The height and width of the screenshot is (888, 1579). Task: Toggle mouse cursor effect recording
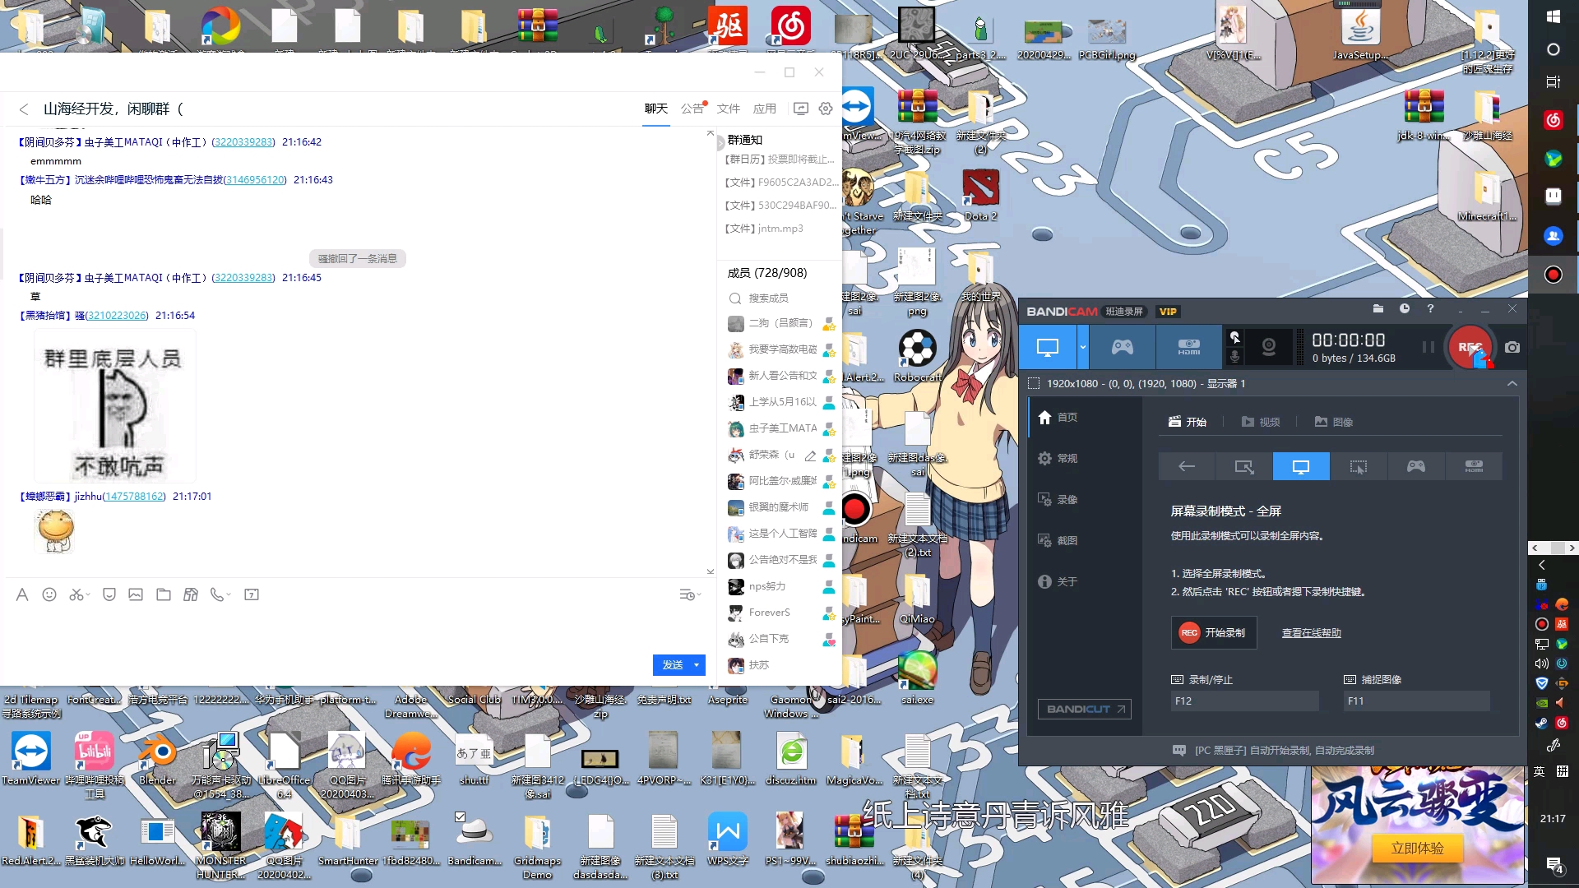1234,337
